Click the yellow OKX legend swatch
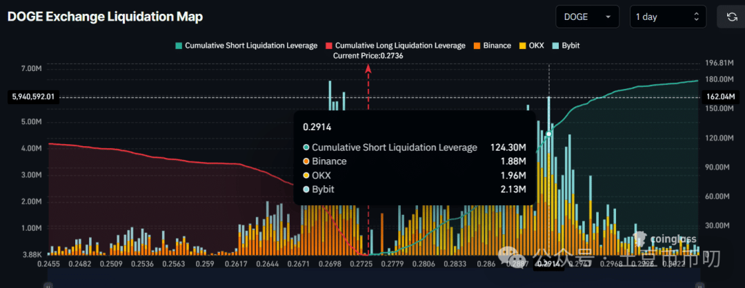The image size is (745, 288). coord(523,46)
